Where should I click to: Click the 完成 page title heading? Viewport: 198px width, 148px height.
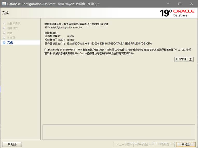click(5, 13)
